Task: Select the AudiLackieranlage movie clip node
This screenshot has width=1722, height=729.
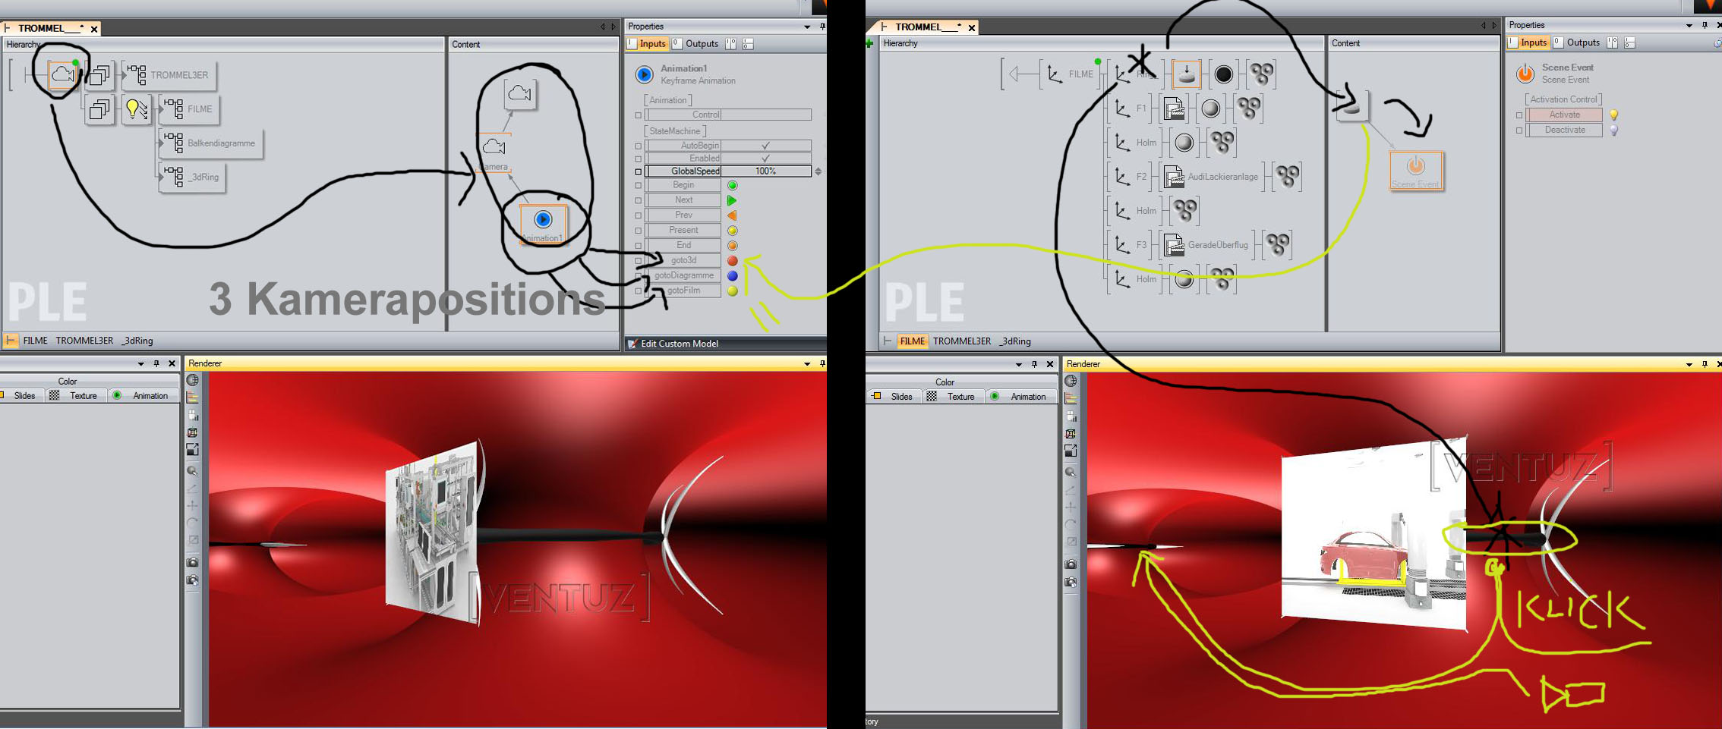Action: click(x=1174, y=177)
